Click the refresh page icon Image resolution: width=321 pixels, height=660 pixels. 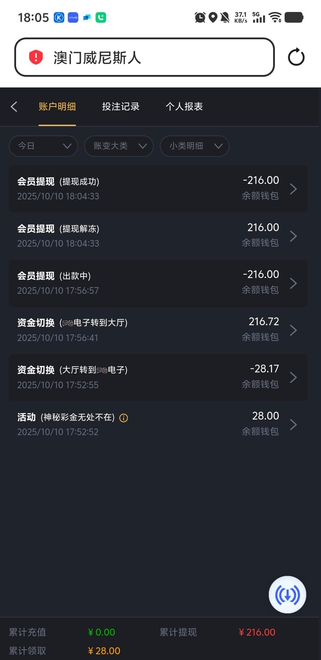click(296, 57)
